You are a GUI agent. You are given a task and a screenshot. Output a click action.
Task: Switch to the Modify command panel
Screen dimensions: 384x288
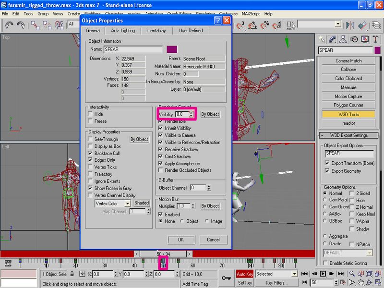tap(332, 39)
